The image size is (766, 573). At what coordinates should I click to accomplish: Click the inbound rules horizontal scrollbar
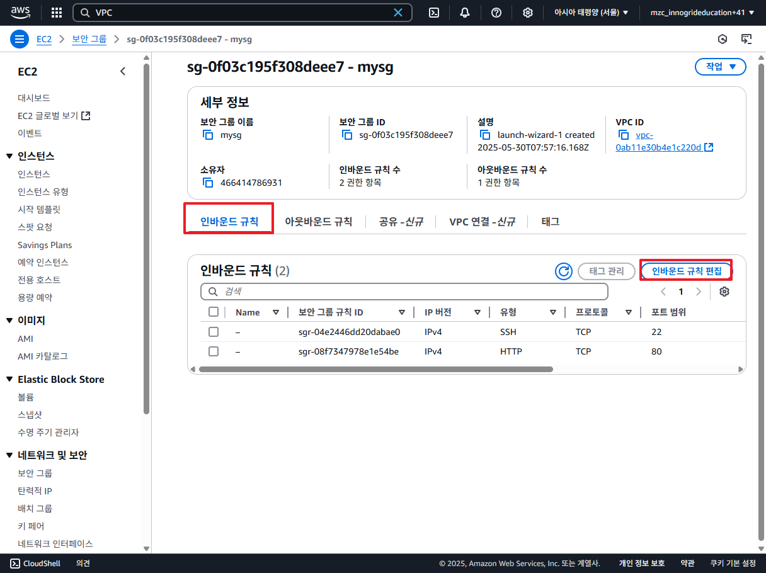[375, 370]
